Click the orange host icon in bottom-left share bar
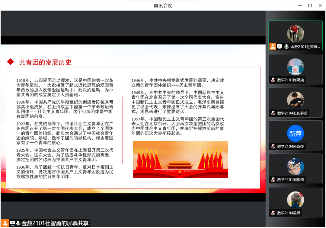Viewport: 326px width, 228px height. (x=5, y=223)
